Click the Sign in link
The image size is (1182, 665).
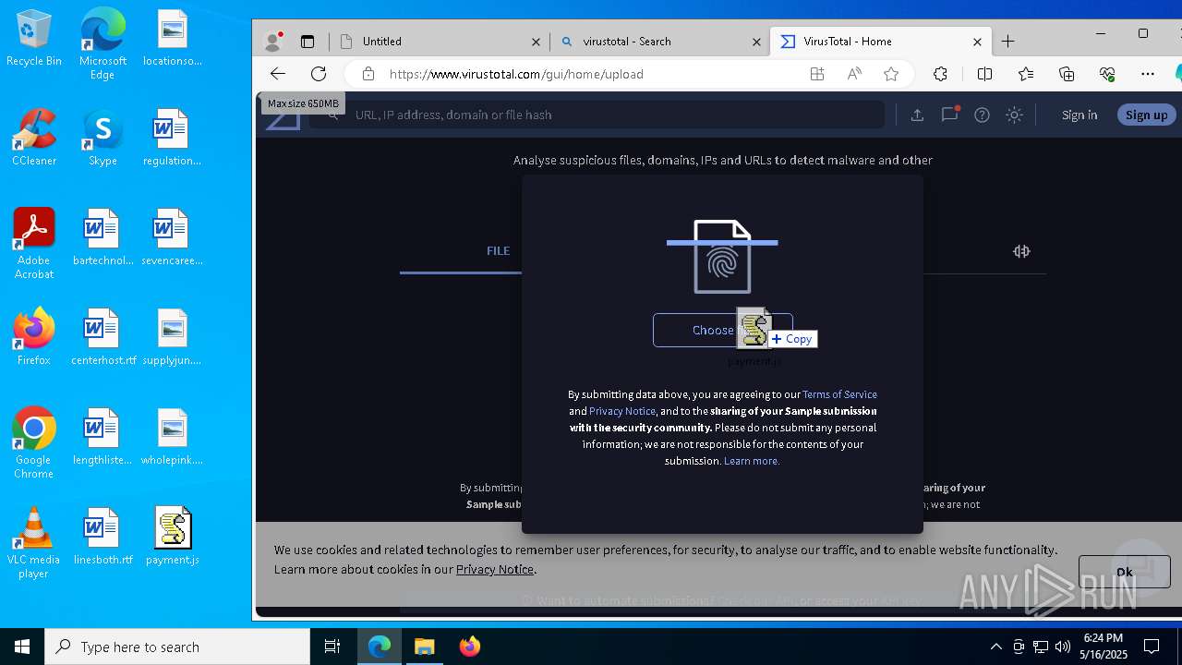click(1079, 115)
